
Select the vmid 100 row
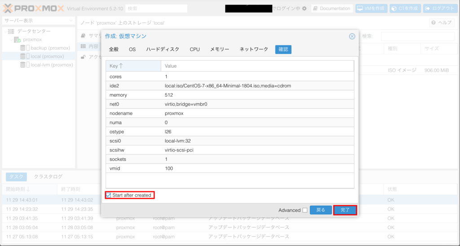coord(230,168)
